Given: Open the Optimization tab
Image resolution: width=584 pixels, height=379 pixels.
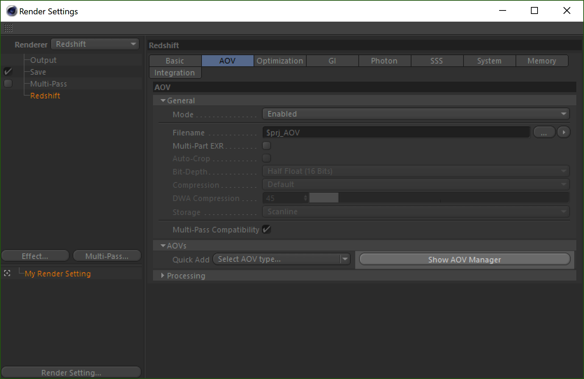Looking at the screenshot, I should [x=280, y=61].
